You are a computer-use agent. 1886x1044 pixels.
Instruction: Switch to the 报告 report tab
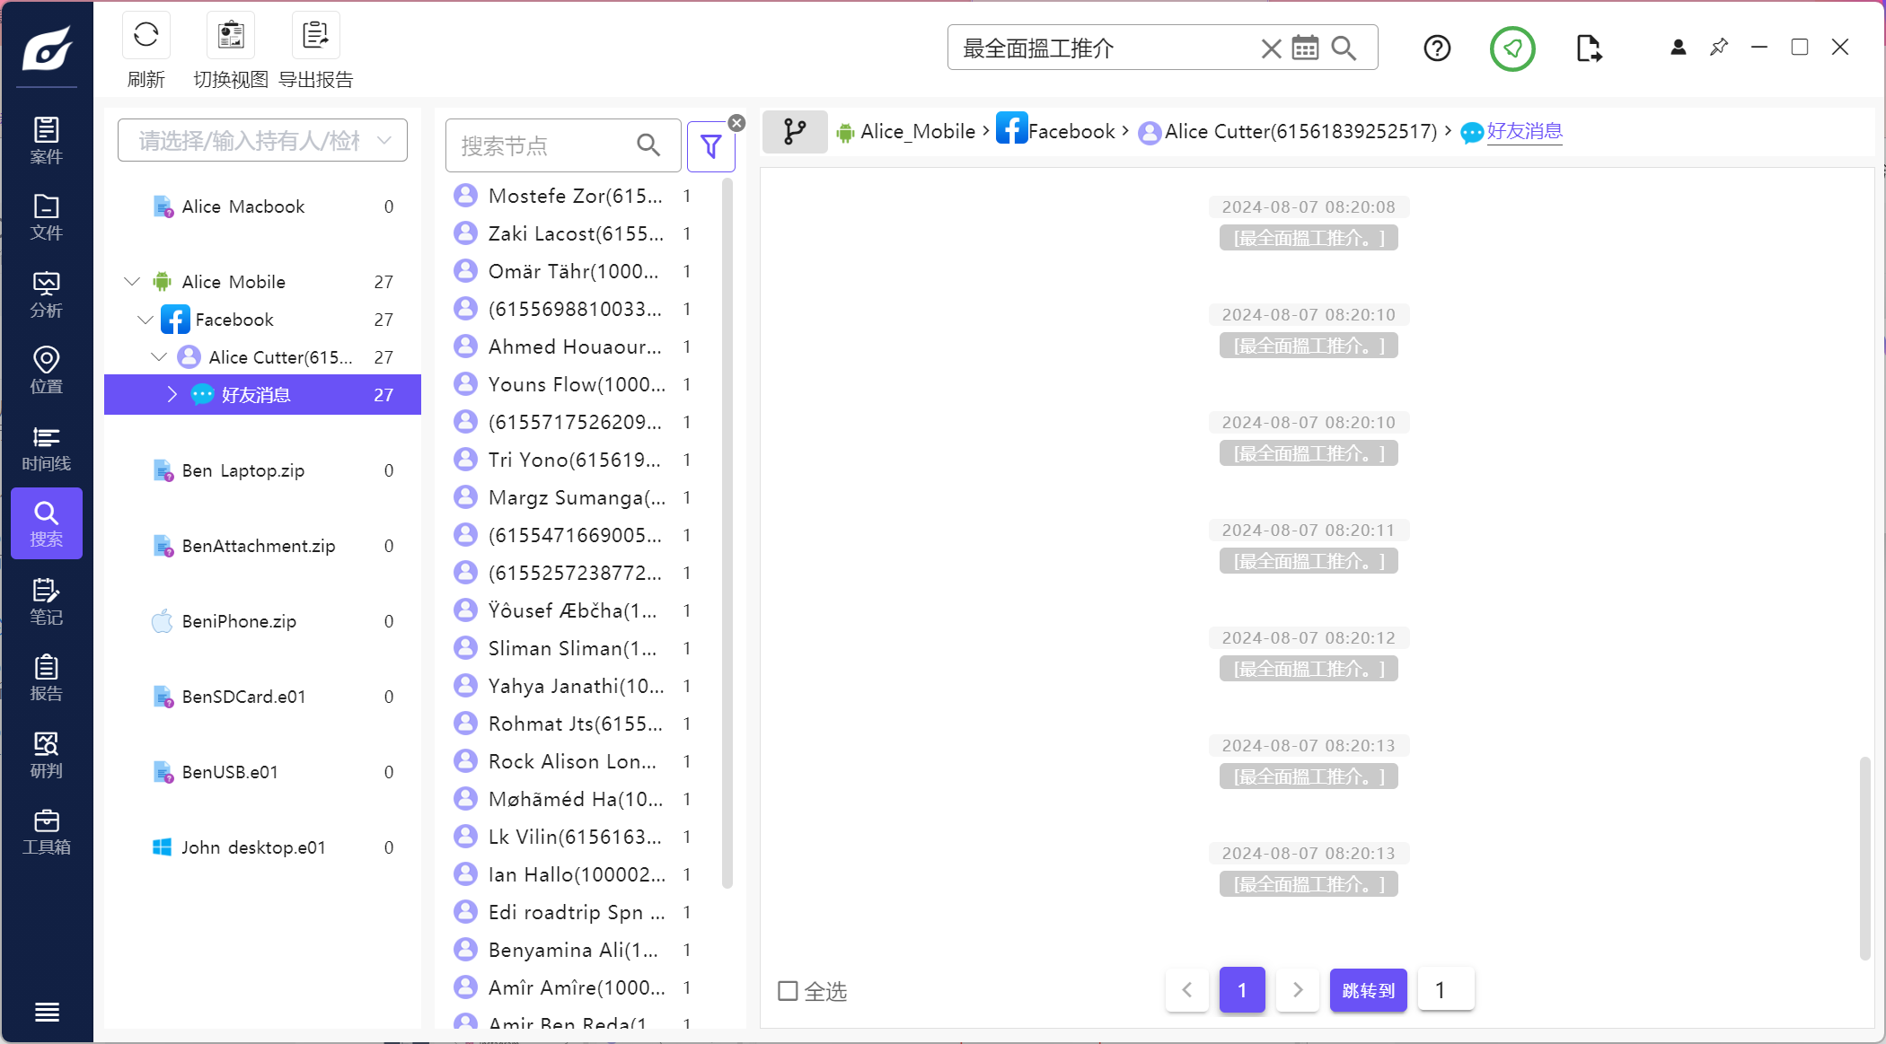pyautogui.click(x=47, y=679)
